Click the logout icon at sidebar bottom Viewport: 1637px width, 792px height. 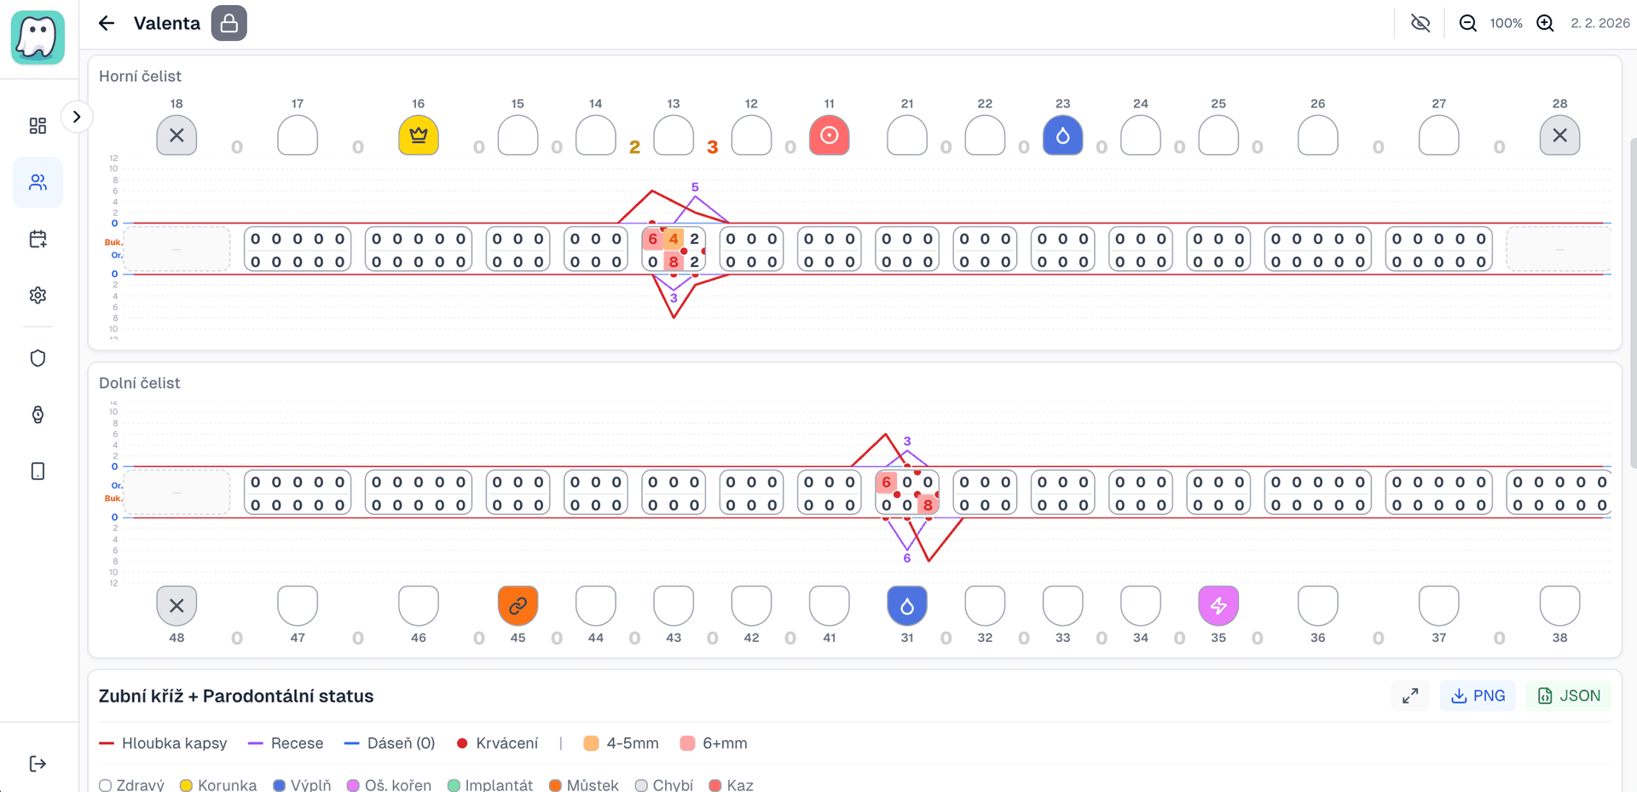(x=38, y=764)
